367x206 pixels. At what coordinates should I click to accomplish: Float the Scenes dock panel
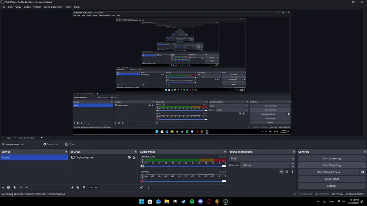tap(66, 151)
